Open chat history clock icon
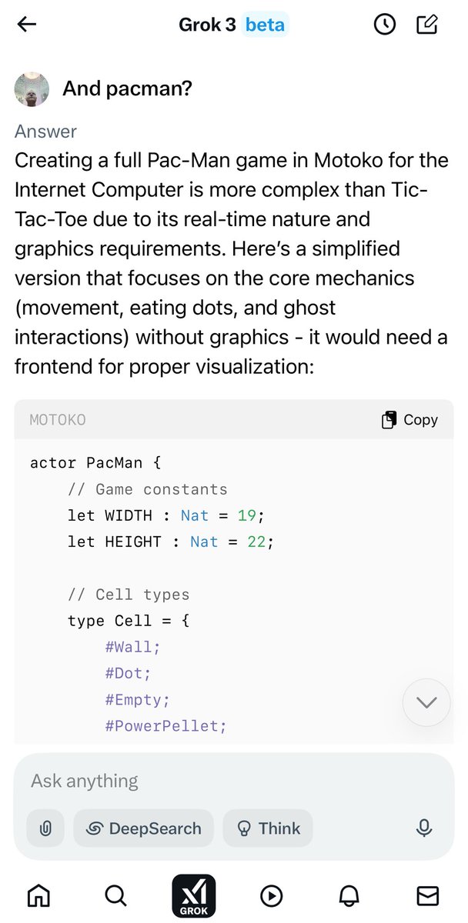Image resolution: width=468 pixels, height=923 pixels. coord(384,25)
